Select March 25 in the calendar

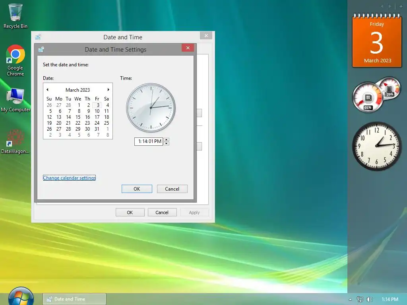pyautogui.click(x=107, y=123)
